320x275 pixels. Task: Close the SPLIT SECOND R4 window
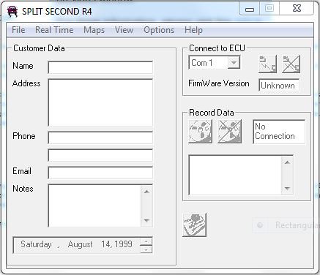(x=297, y=8)
